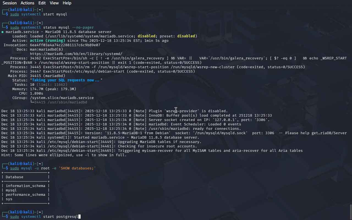
Task: Click the "active (running)" status text
Action: [47, 41]
